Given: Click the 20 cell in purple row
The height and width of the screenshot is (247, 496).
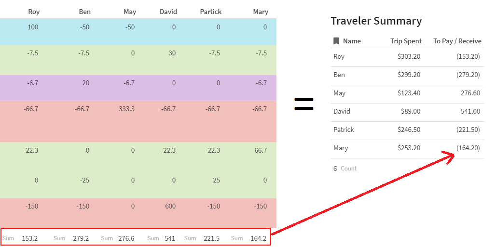Looking at the screenshot, I should pos(86,83).
